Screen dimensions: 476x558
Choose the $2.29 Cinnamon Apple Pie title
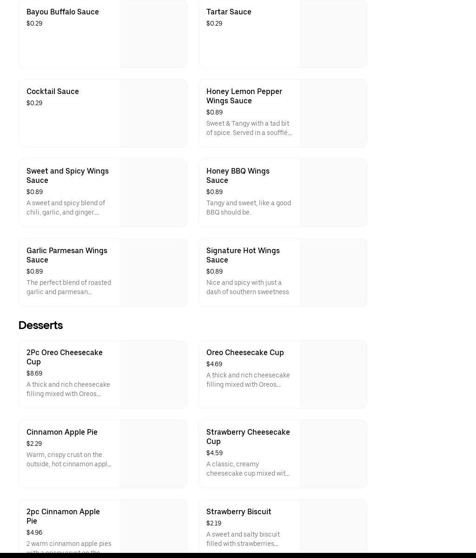(62, 432)
